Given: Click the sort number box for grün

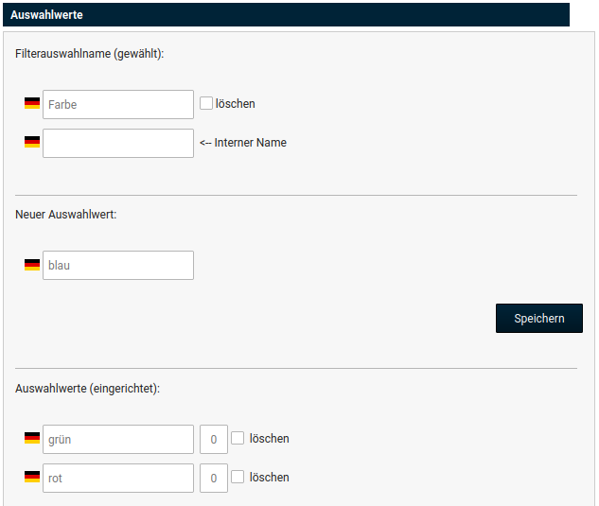Looking at the screenshot, I should [214, 440].
